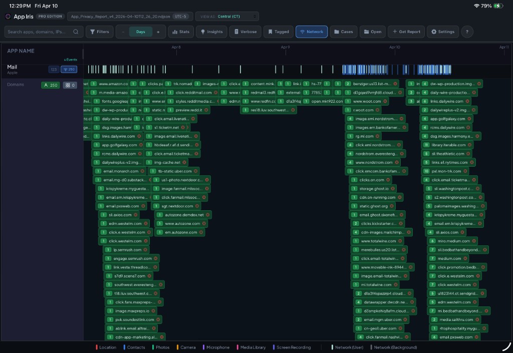
Task: Open Settings
Action: [443, 32]
